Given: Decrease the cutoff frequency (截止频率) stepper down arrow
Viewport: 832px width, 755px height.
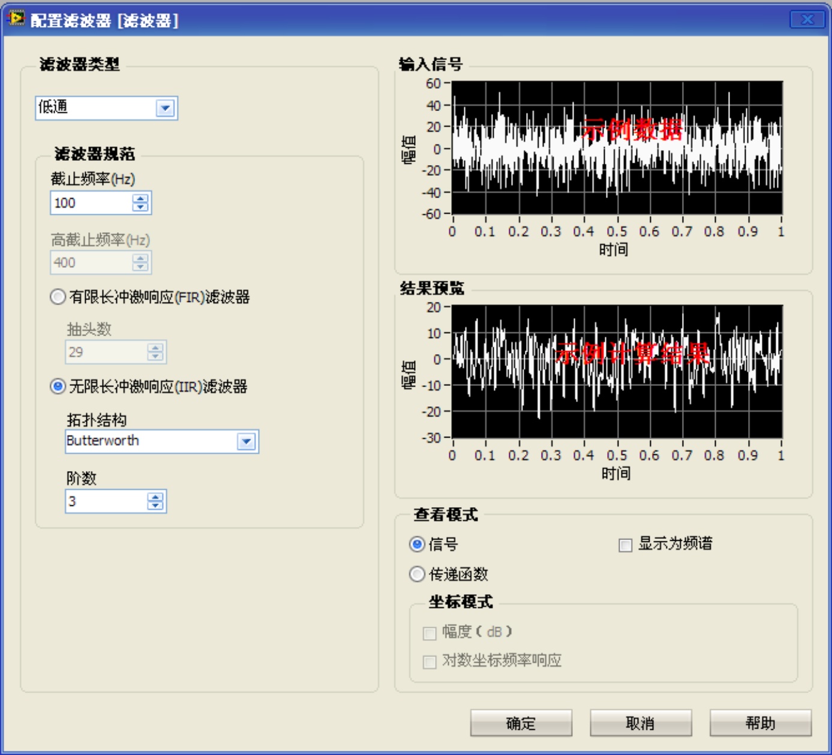Looking at the screenshot, I should [x=140, y=207].
